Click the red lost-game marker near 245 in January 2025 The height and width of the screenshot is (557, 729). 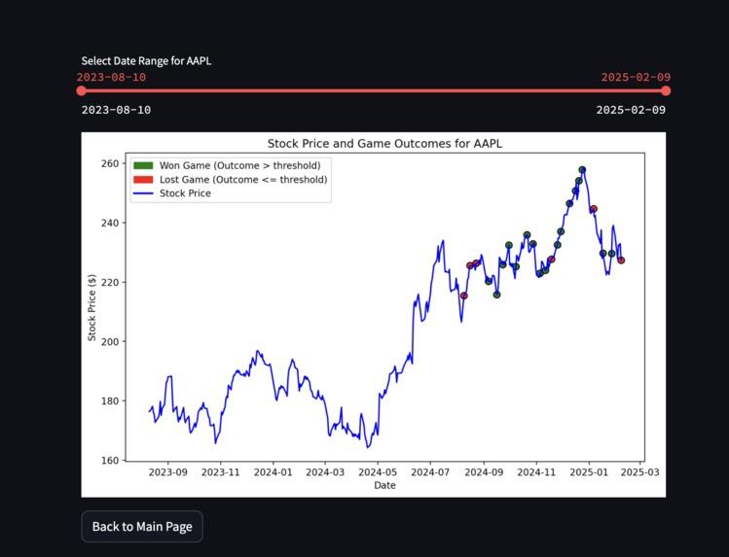pyautogui.click(x=594, y=209)
